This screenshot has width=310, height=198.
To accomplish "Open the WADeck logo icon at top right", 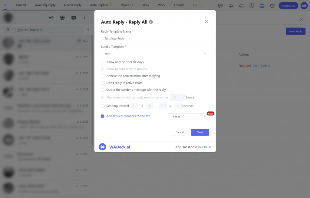I will (304, 5).
